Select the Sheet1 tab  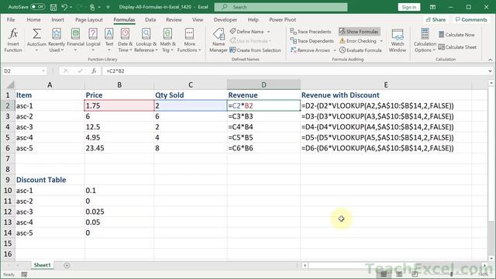click(x=42, y=265)
